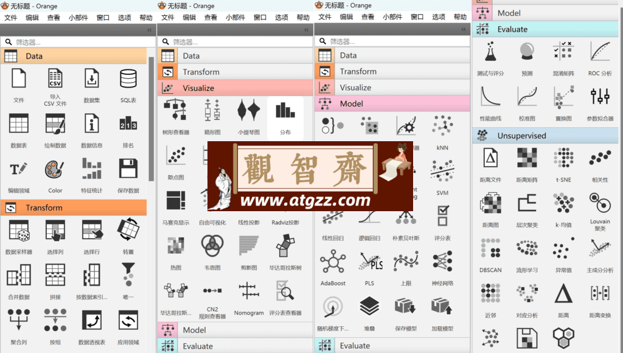
Task: Select the 堆叠 (Stacking) widget
Action: tap(369, 307)
